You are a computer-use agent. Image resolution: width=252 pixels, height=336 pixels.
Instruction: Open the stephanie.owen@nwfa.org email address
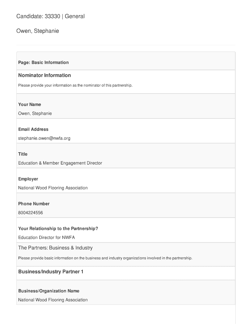[44, 138]
